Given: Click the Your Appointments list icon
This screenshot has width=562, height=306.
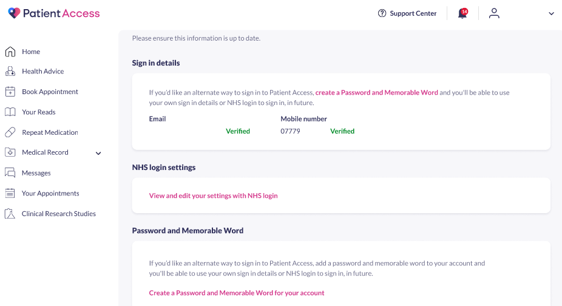Looking at the screenshot, I should pos(10,193).
